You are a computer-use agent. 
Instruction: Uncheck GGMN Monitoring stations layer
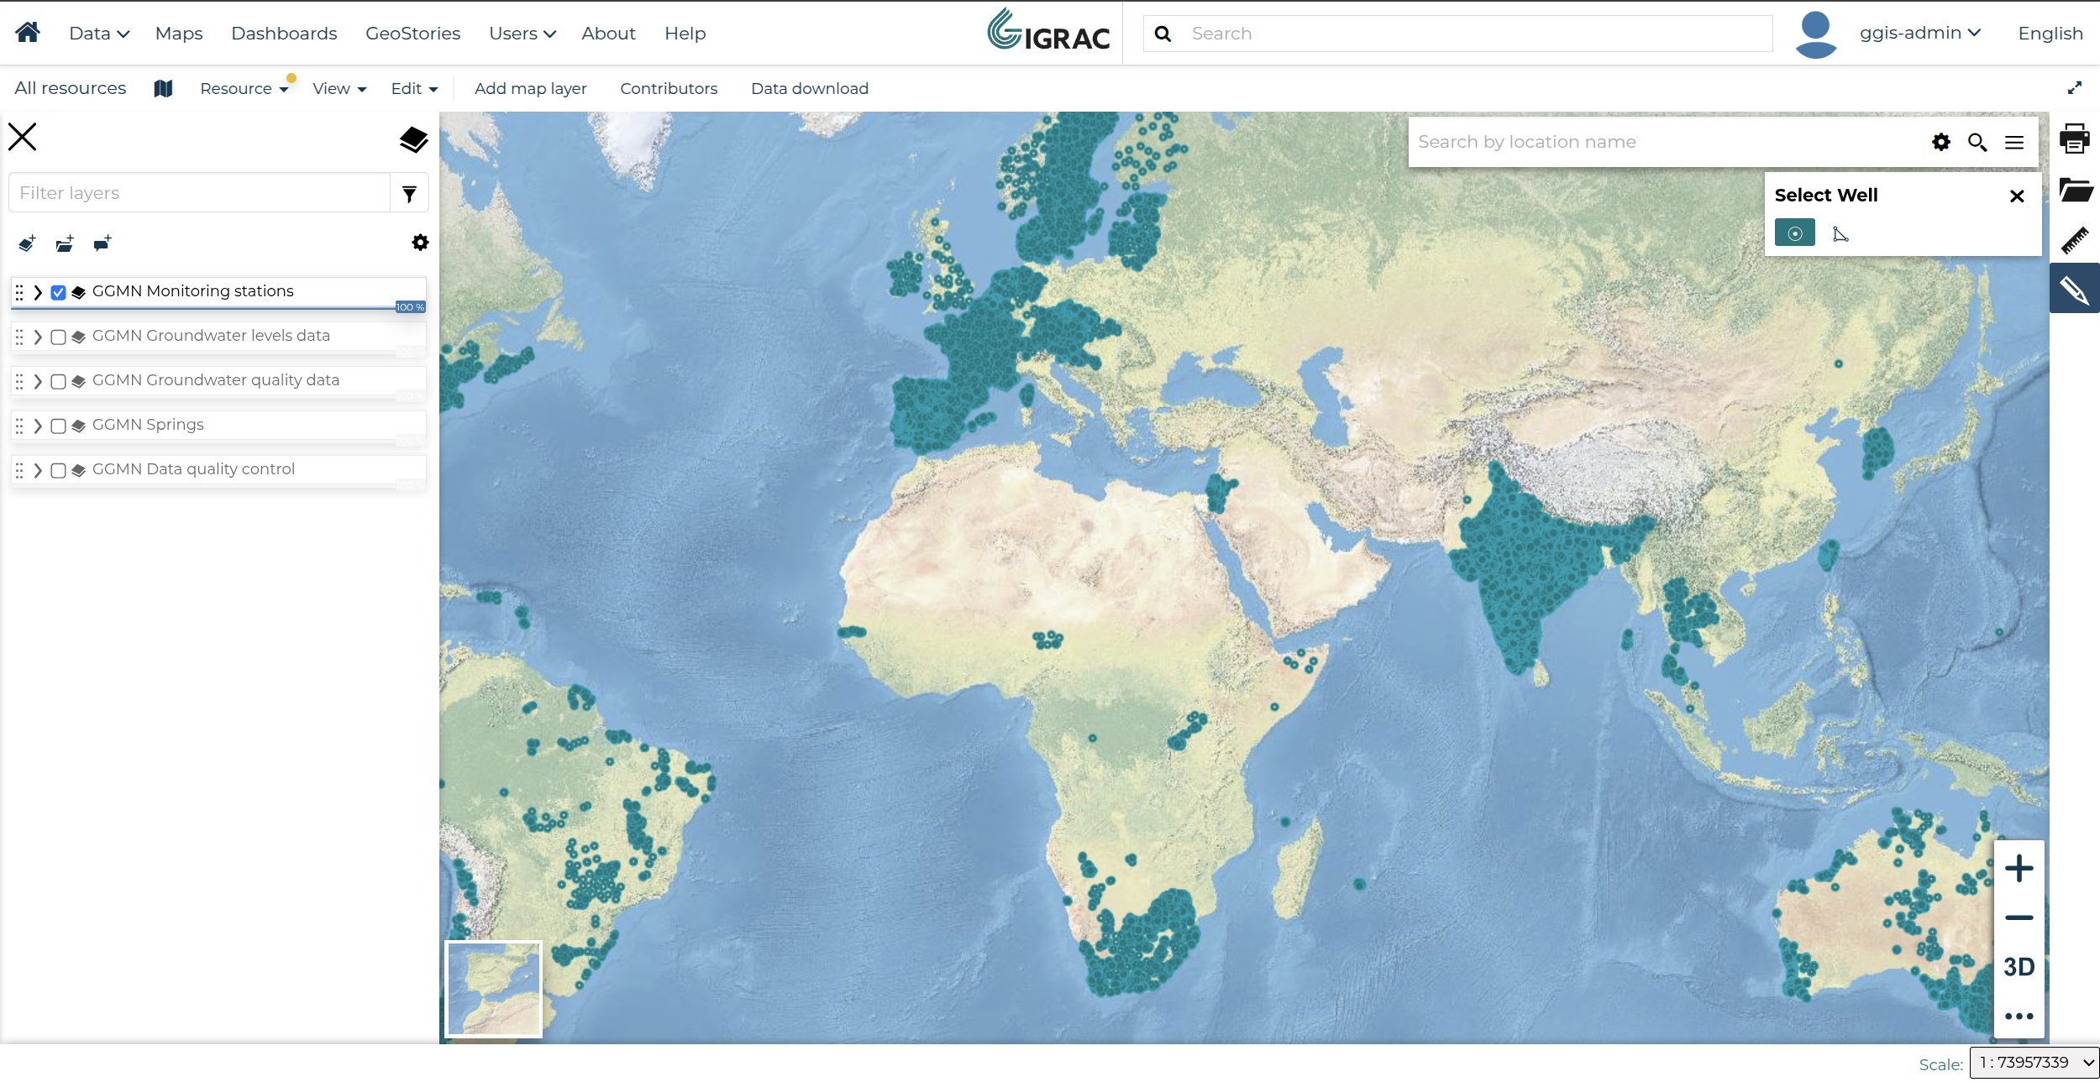pyautogui.click(x=58, y=292)
